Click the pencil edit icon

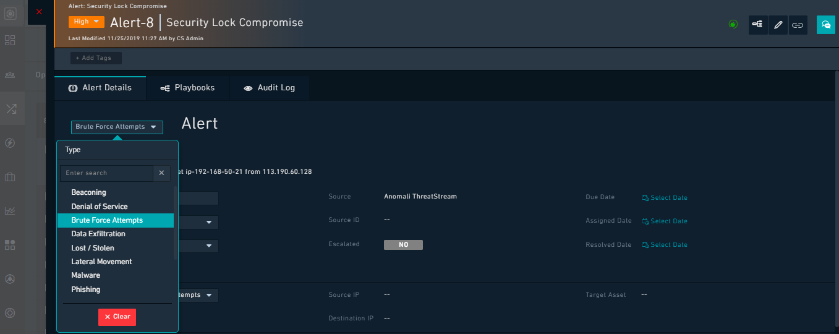778,25
